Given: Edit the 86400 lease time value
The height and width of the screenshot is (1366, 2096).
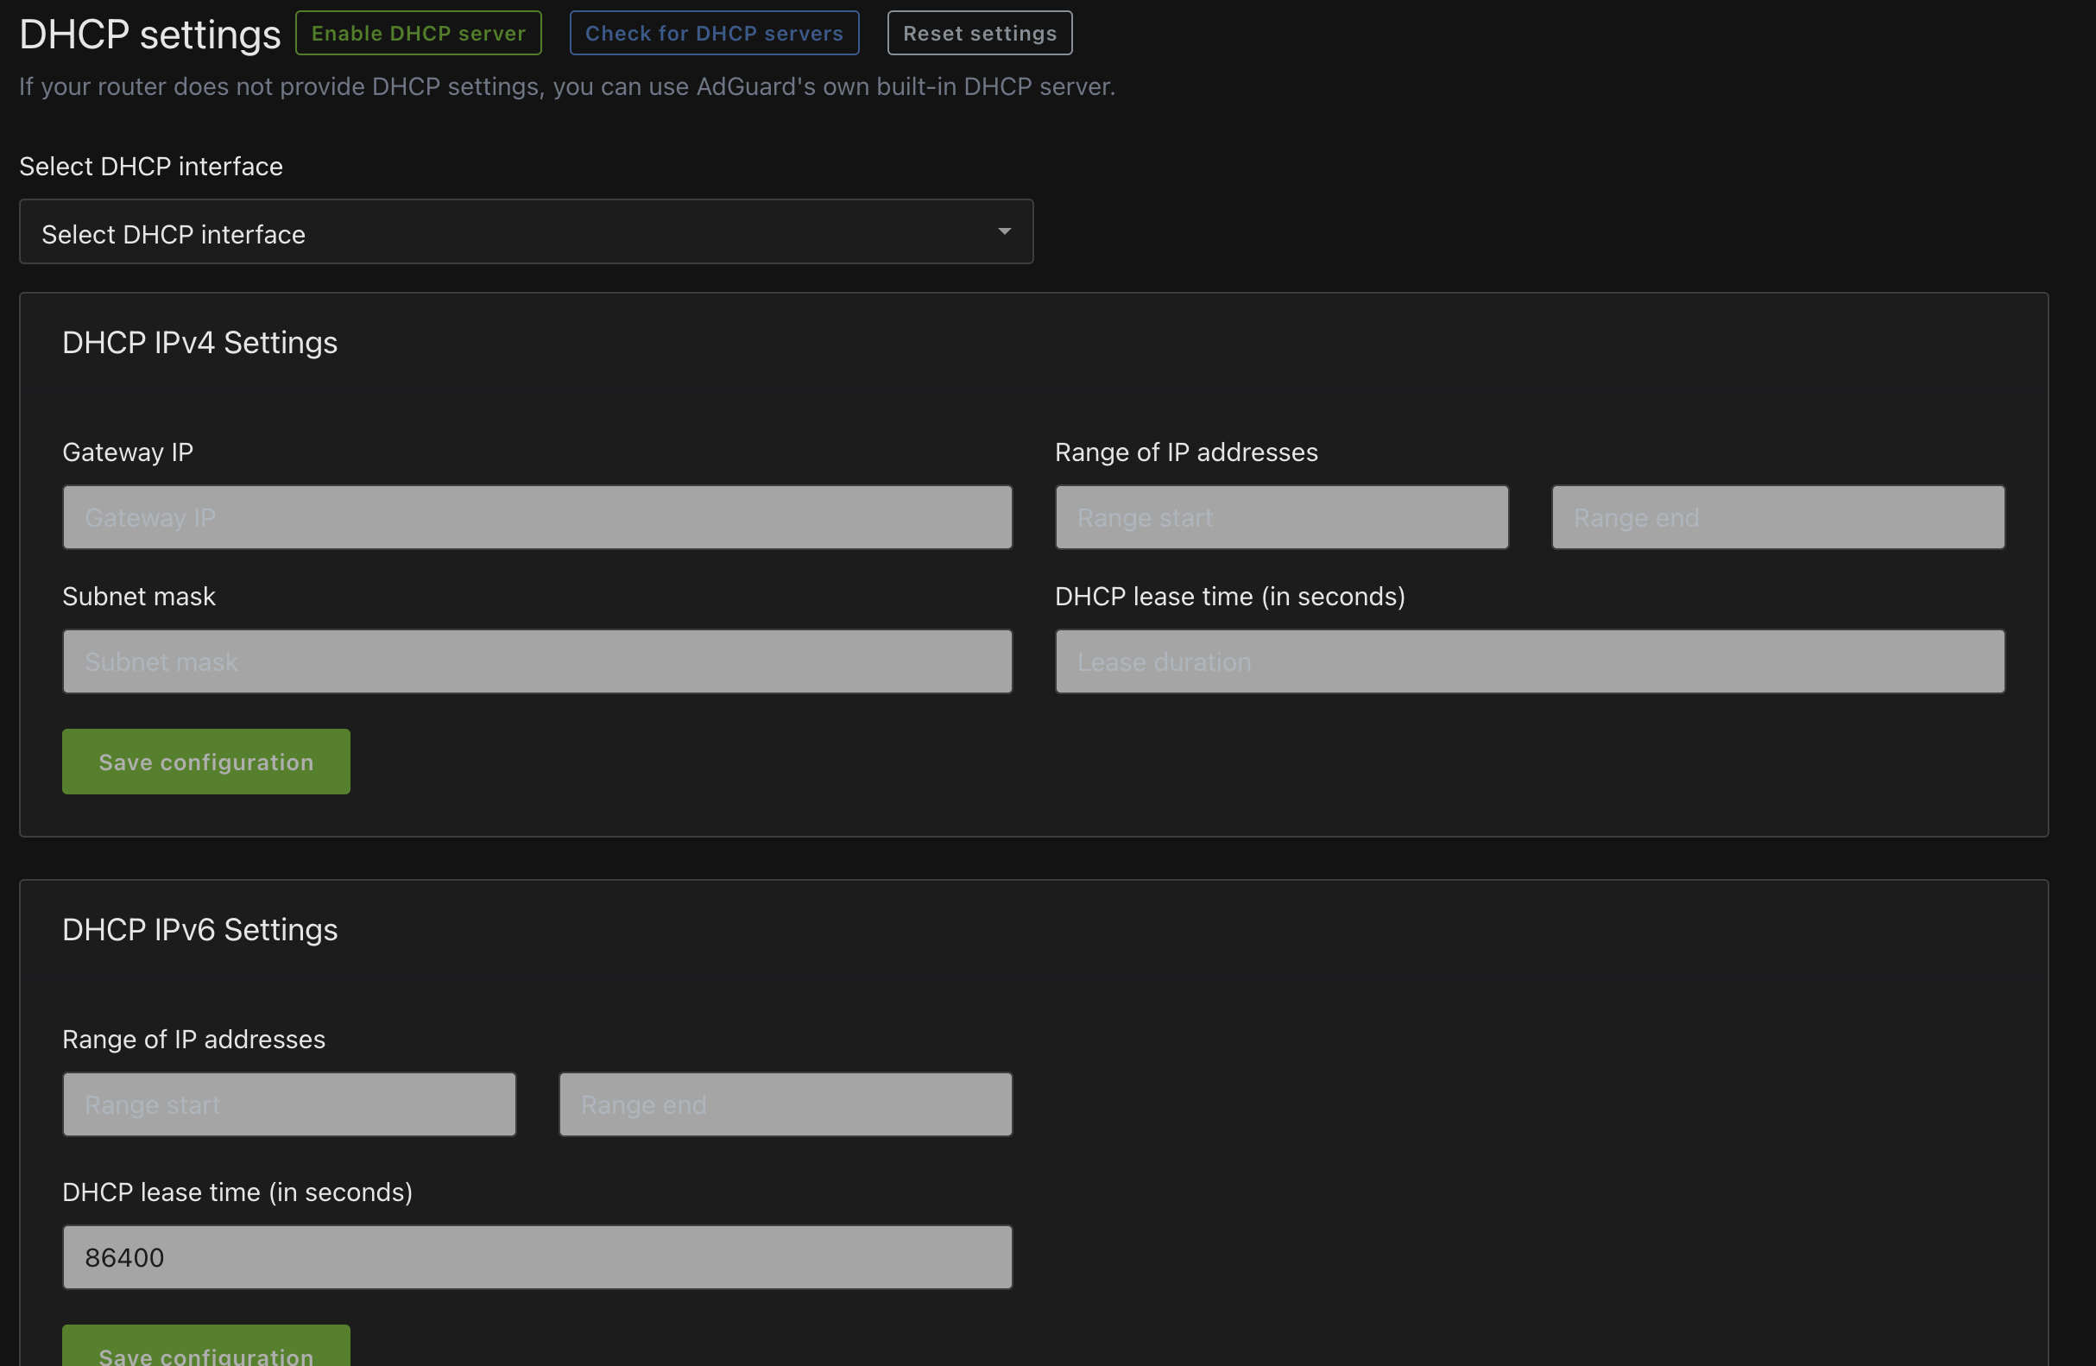Looking at the screenshot, I should [536, 1257].
